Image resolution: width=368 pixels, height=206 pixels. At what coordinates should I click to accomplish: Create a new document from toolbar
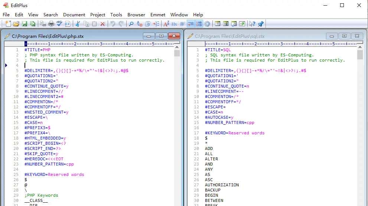(8, 24)
